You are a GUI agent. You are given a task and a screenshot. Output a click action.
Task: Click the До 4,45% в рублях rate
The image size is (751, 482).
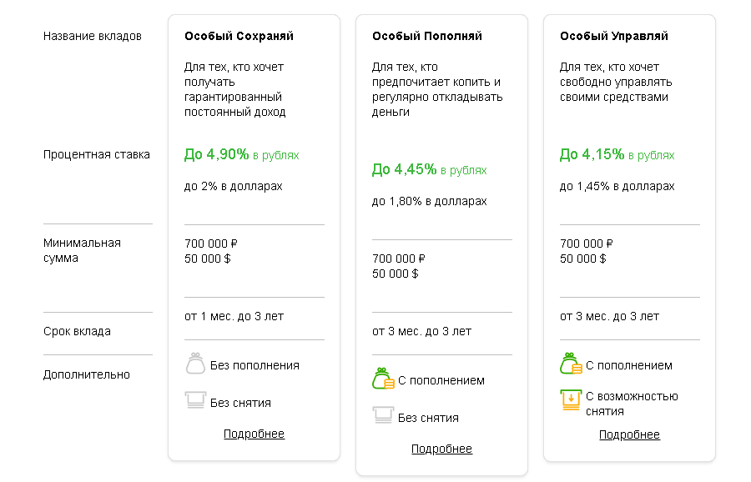429,169
